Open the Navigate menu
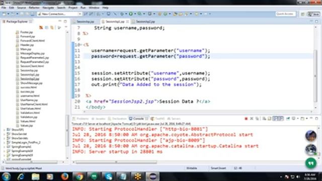The height and width of the screenshot is (181, 322). [x=48, y=8]
